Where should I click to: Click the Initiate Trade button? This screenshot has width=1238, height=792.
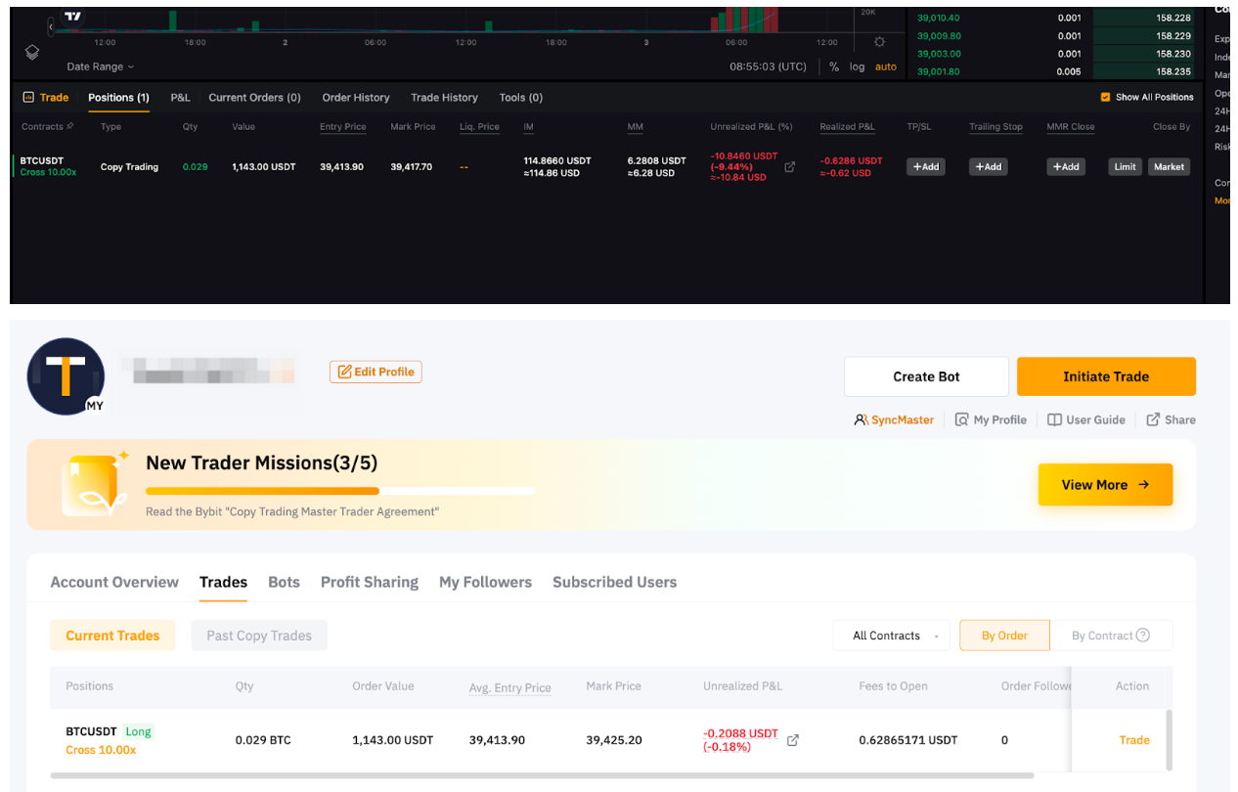[x=1106, y=376]
